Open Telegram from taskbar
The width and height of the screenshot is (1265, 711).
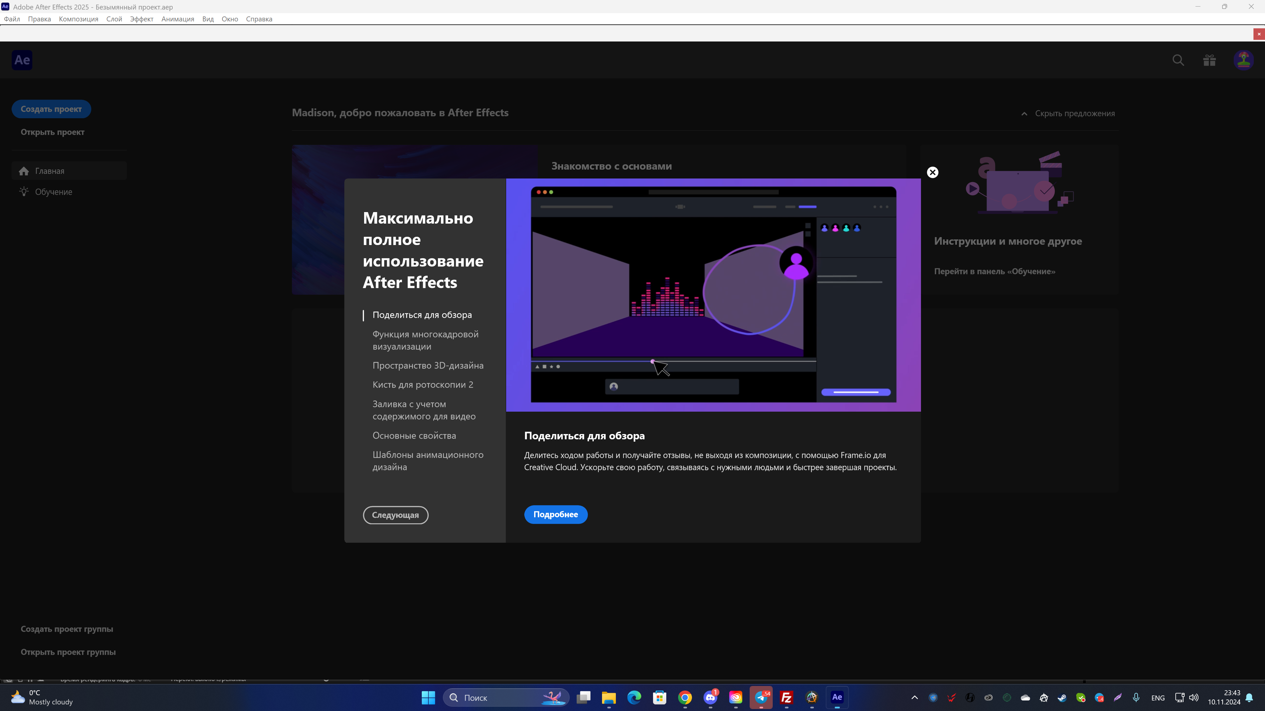tap(761, 697)
